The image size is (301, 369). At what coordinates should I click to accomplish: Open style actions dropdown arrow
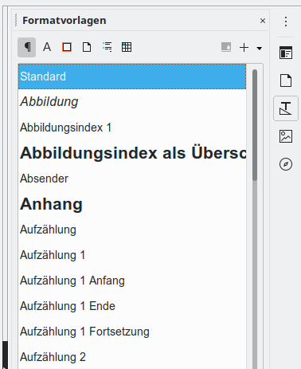tap(260, 49)
